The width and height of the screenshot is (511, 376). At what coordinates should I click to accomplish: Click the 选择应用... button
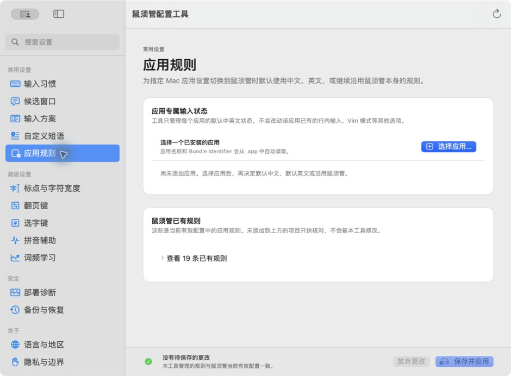coord(448,147)
